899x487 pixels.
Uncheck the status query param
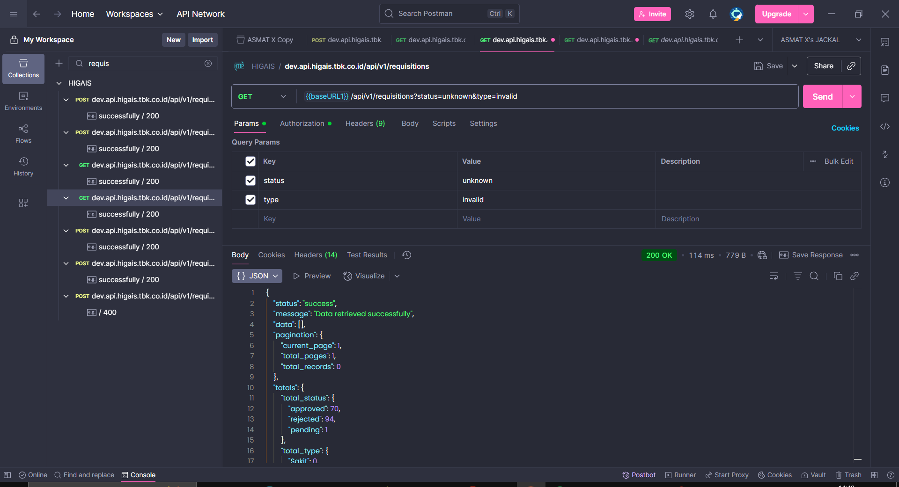pos(251,181)
